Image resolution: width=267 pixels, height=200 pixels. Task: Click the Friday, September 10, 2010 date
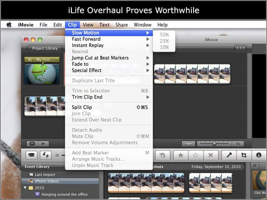[216, 167]
